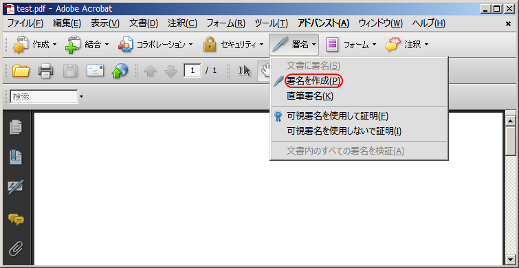Open the 注釈 speech bubble dropdown

click(407, 45)
